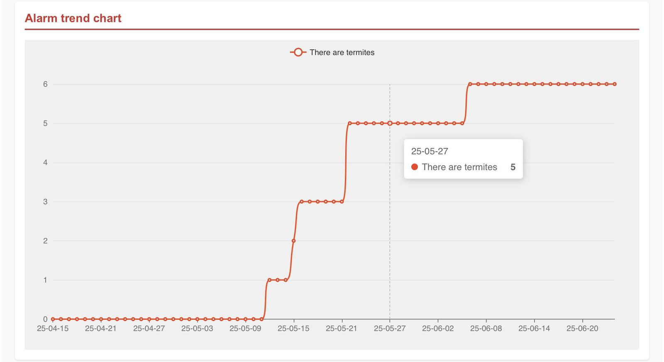664x362 pixels.
Task: Click the last data point on the line
Action: (x=615, y=84)
